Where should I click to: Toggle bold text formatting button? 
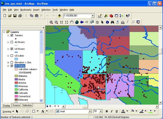coord(107,111)
